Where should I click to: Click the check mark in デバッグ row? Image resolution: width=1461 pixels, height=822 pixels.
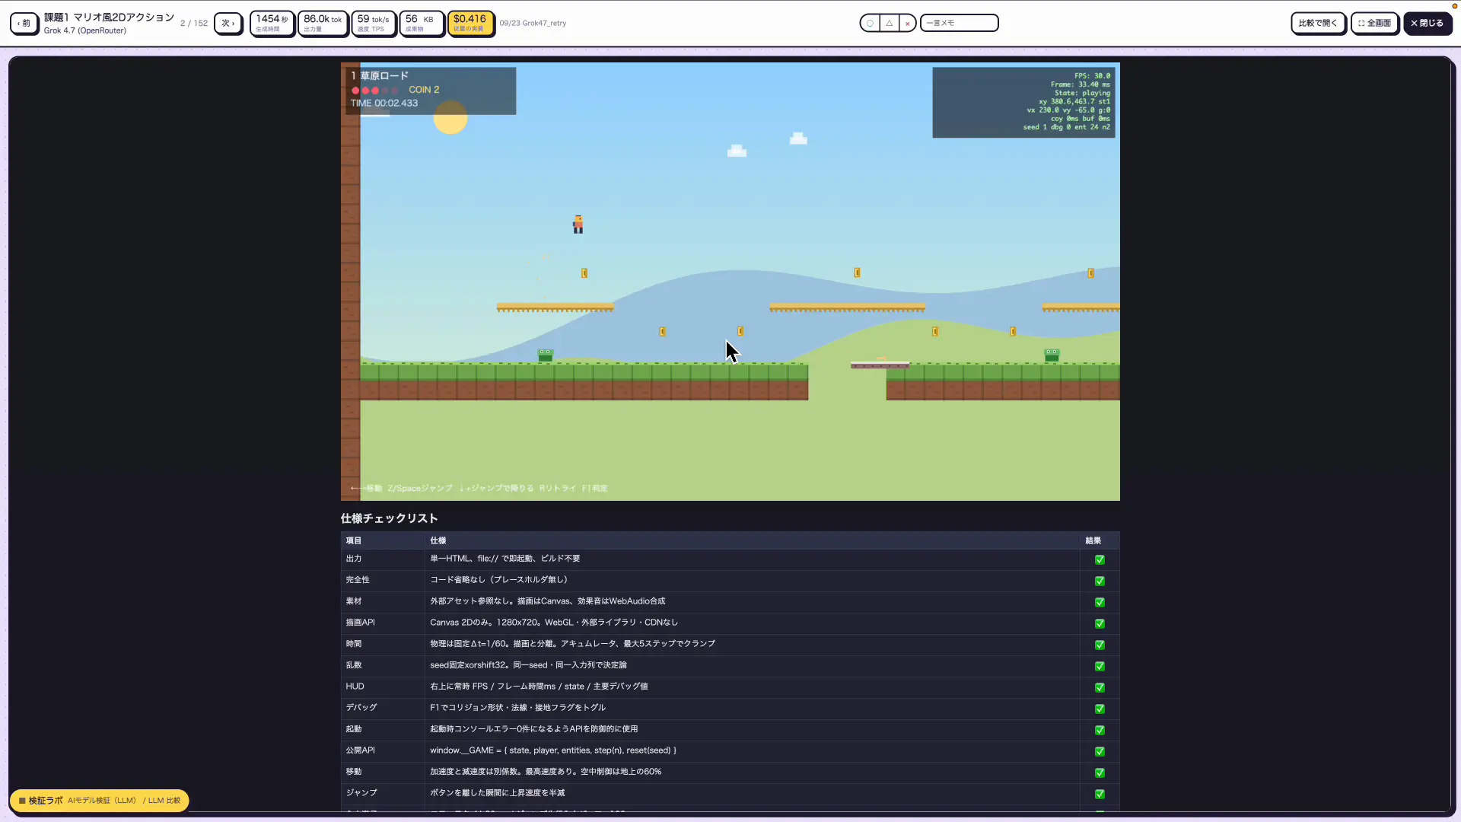pos(1100,709)
